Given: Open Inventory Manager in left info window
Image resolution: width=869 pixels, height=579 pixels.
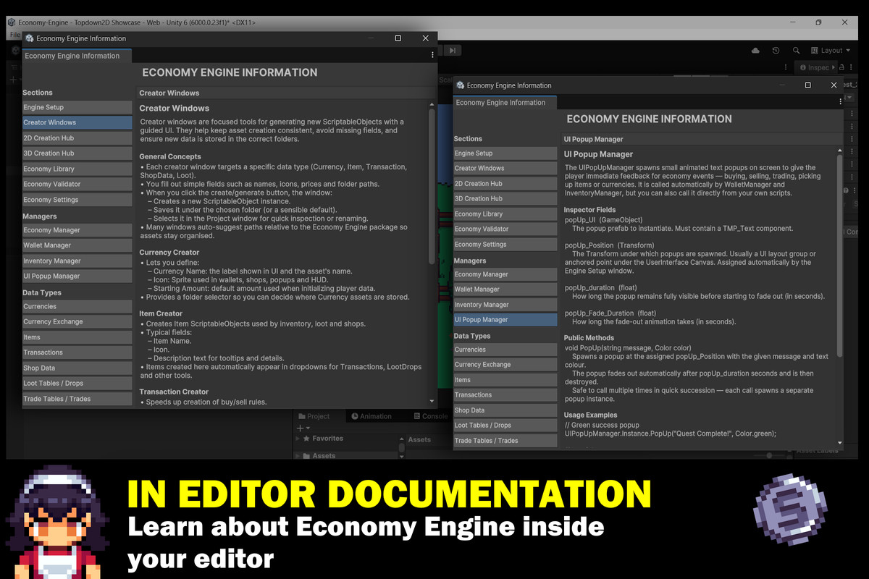Looking at the screenshot, I should click(77, 261).
